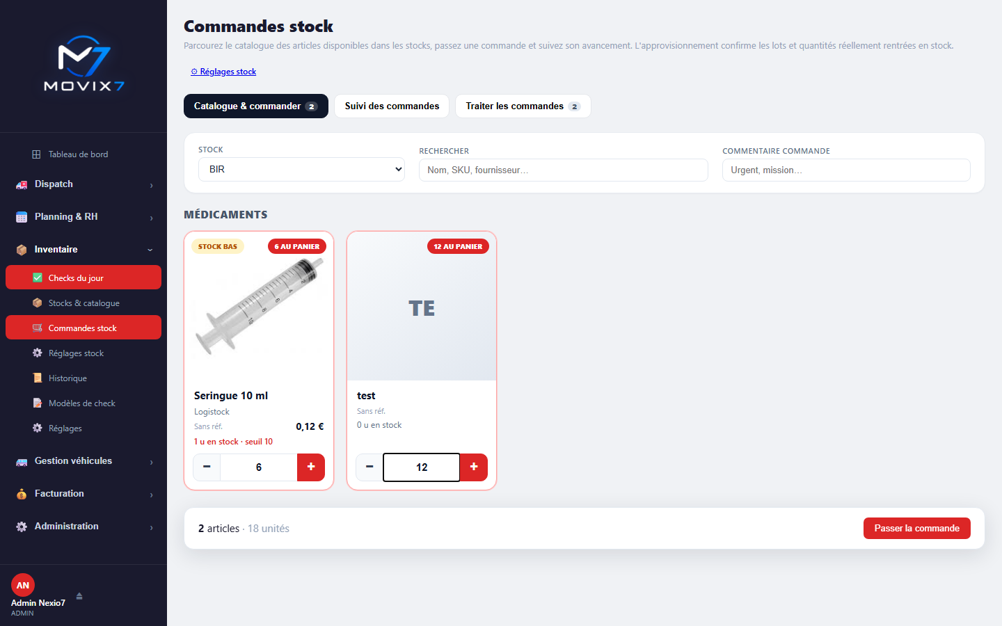Collapse the Inventaire section chevron
This screenshot has height=626, width=1002.
[150, 250]
